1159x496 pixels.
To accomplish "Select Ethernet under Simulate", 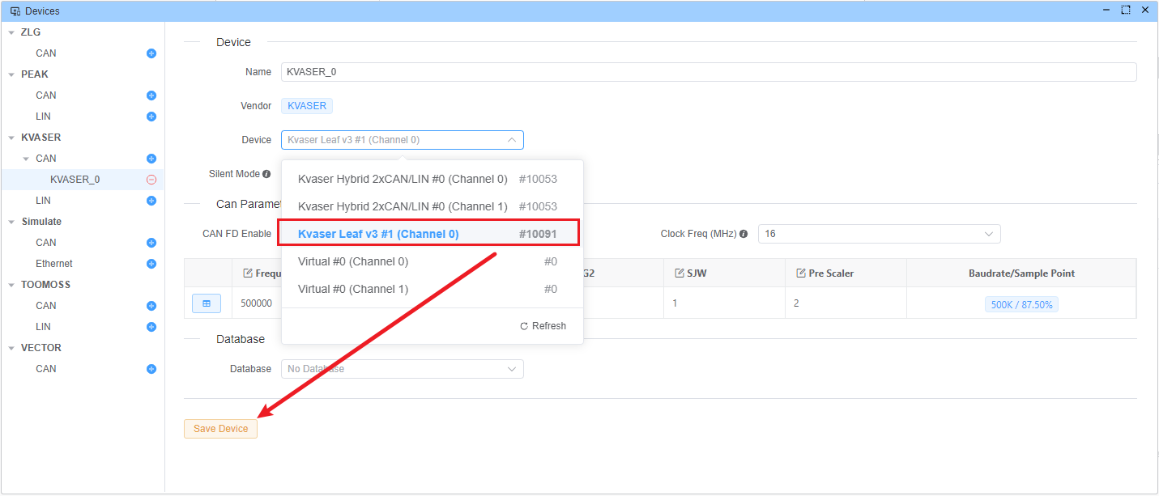I will click(54, 264).
